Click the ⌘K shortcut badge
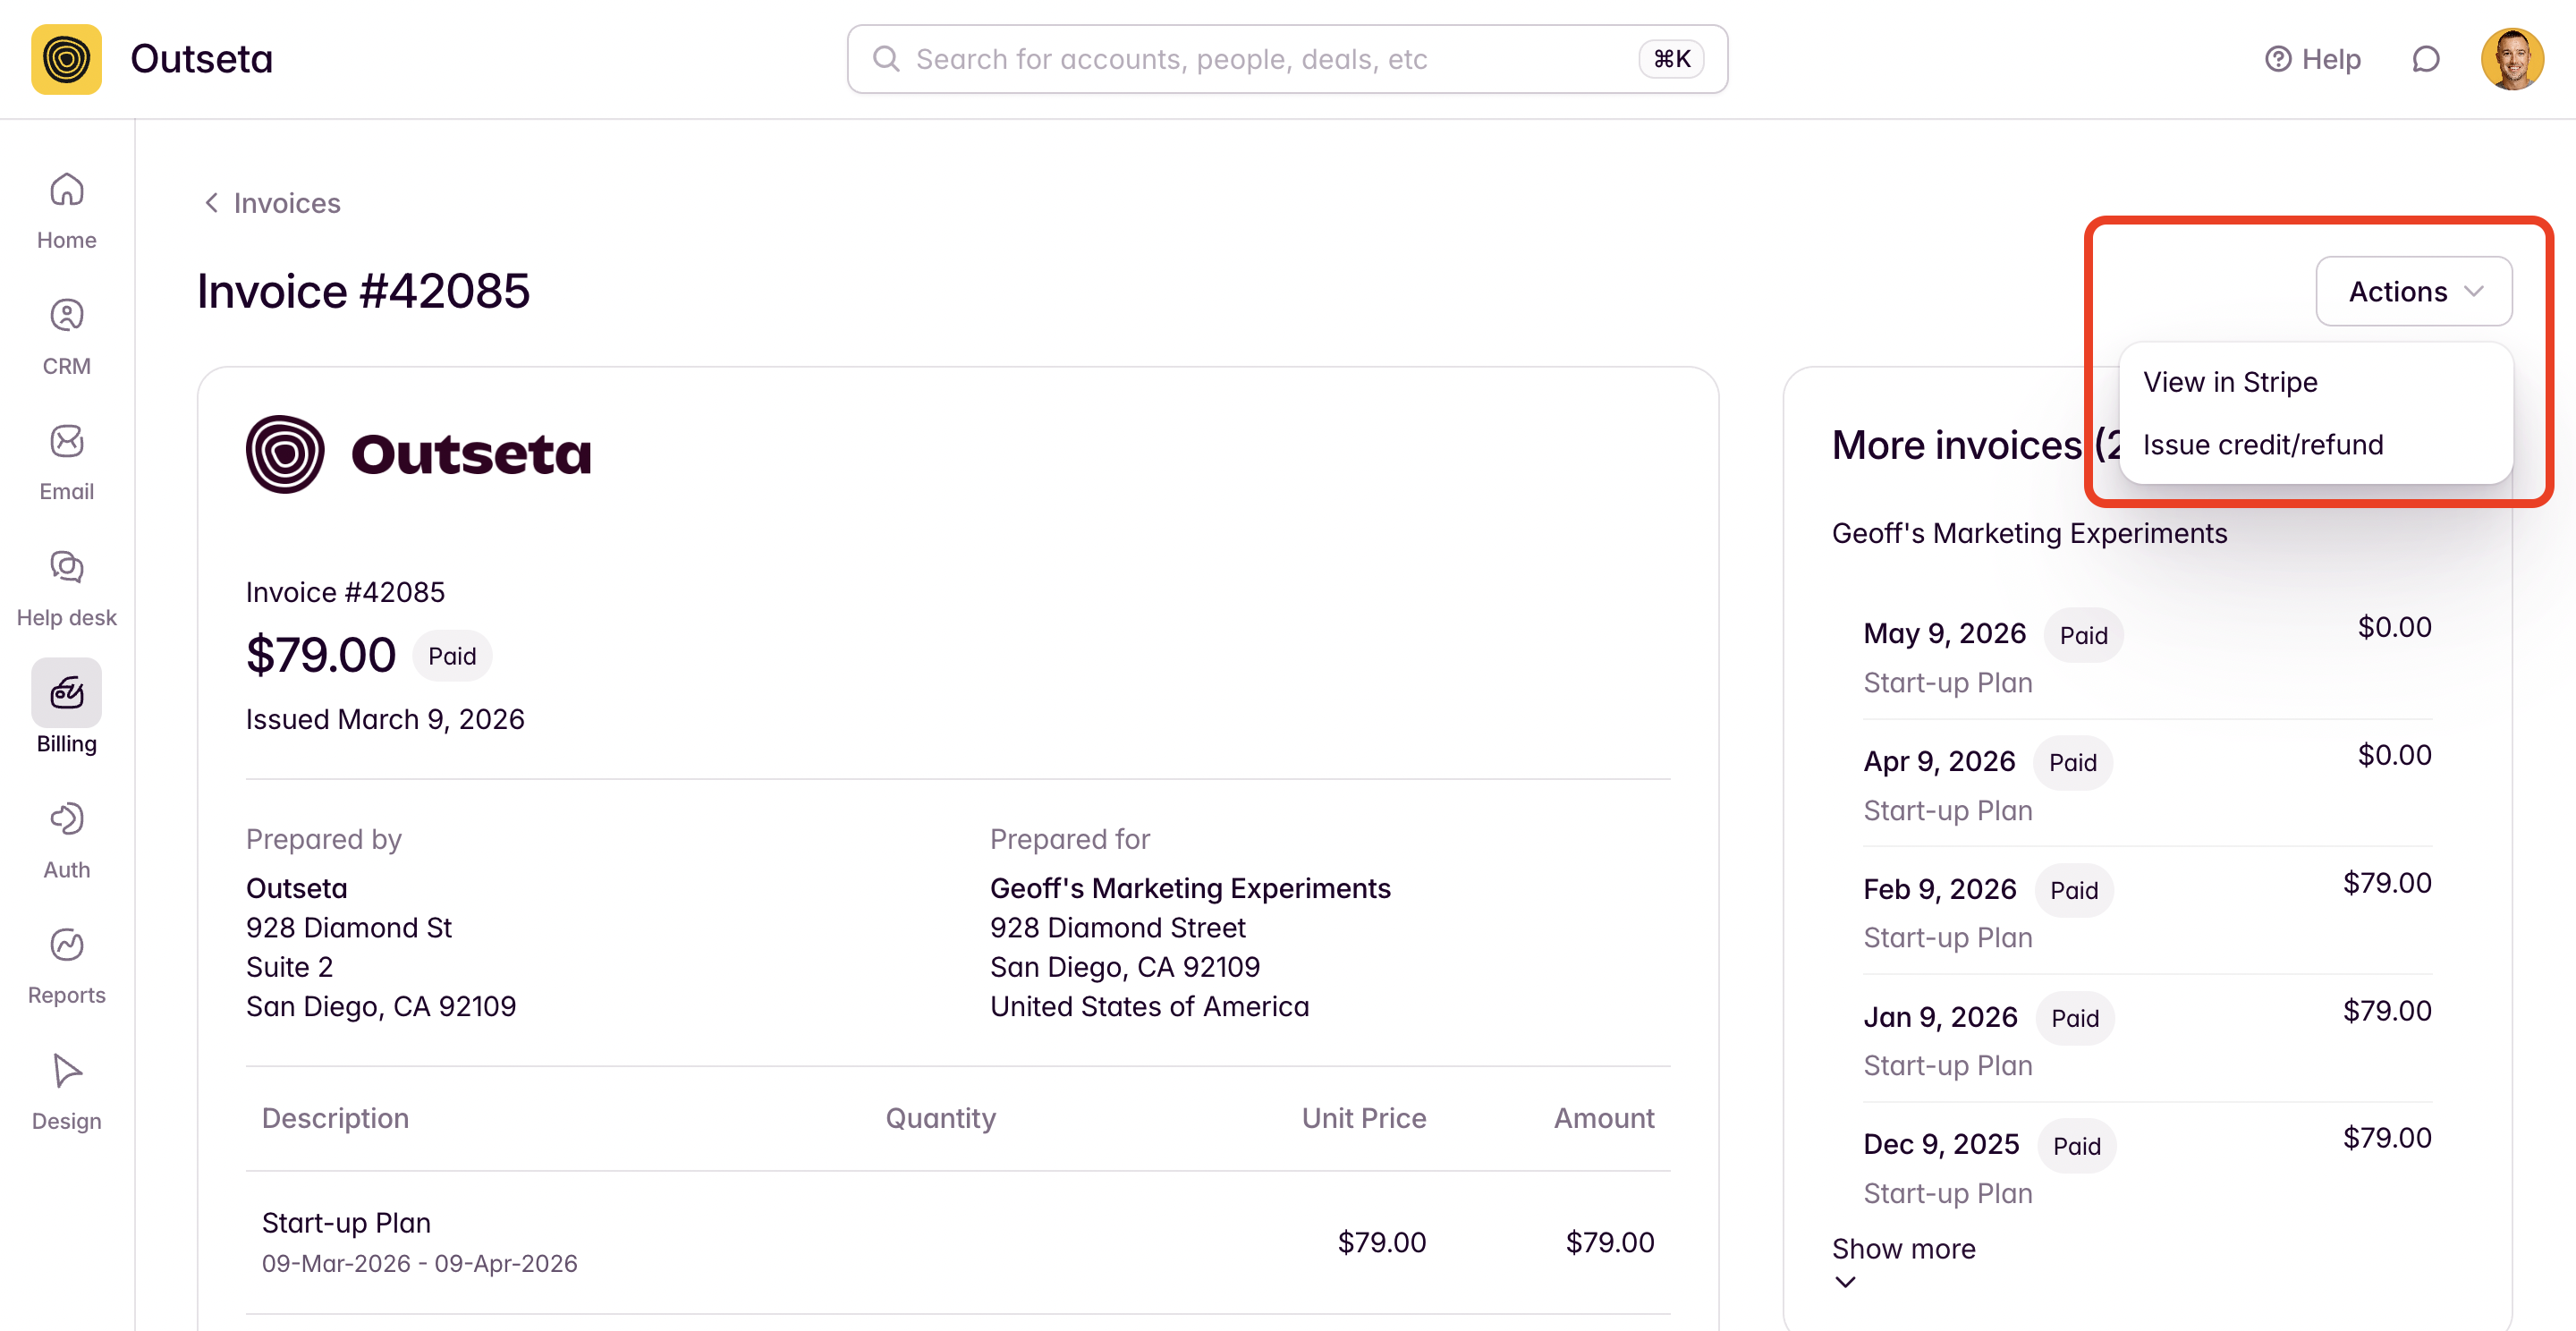This screenshot has height=1331, width=2576. click(1671, 59)
